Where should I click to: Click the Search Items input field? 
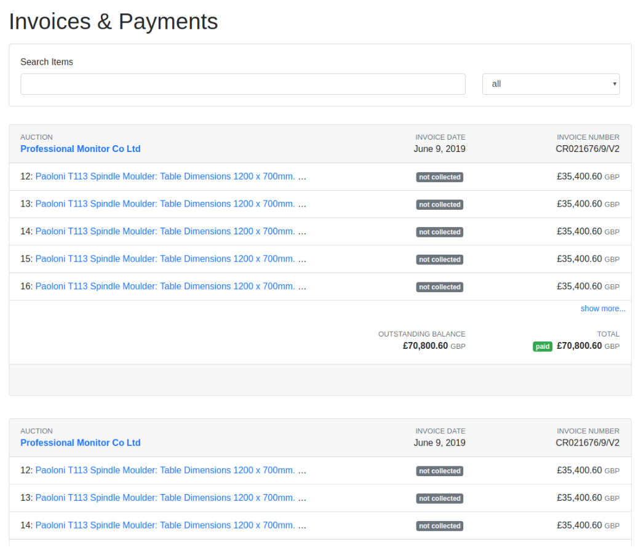point(243,84)
